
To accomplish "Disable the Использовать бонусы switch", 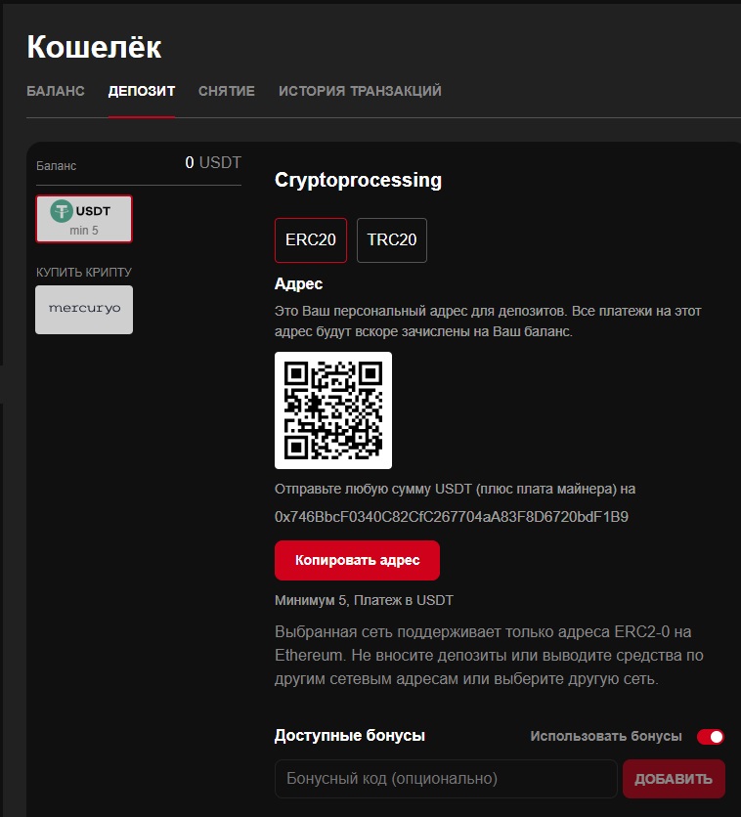I will pos(711,736).
